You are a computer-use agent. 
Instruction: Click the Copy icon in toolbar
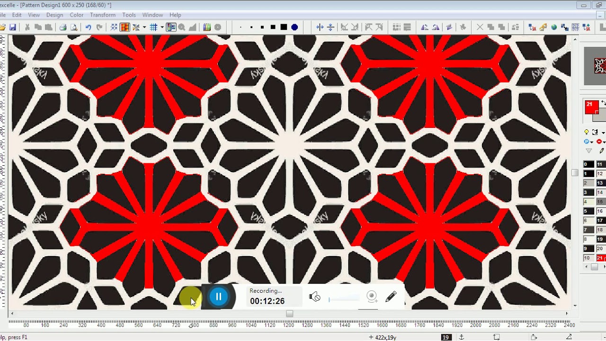click(38, 27)
